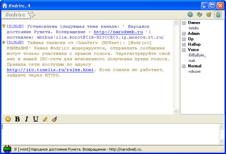This screenshot has height=154, width=226.
Task: Open the smiley emoticon picker
Action: click(8, 119)
